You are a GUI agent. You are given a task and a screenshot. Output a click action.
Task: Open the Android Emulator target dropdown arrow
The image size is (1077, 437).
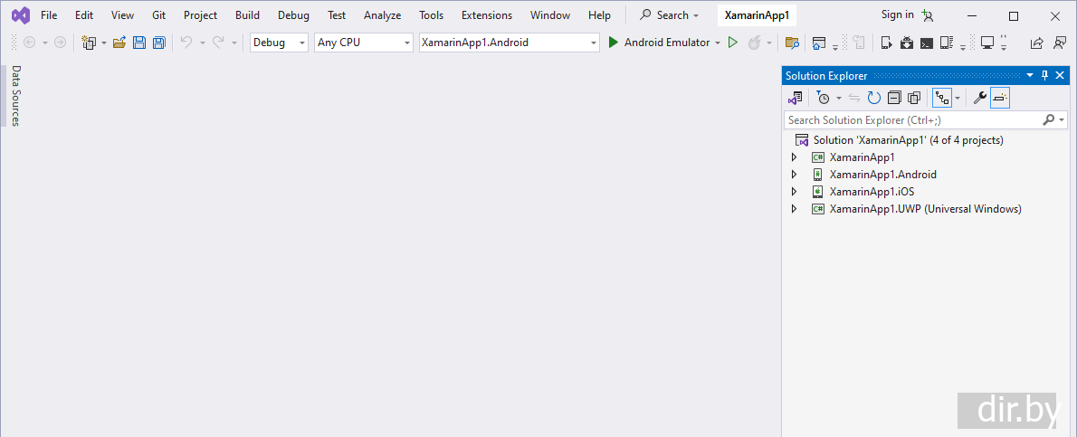tap(717, 43)
